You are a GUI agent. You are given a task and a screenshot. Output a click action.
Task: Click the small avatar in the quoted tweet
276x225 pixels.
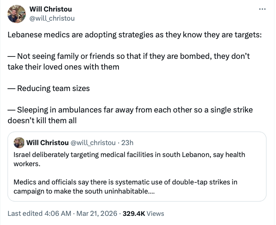coord(18,143)
